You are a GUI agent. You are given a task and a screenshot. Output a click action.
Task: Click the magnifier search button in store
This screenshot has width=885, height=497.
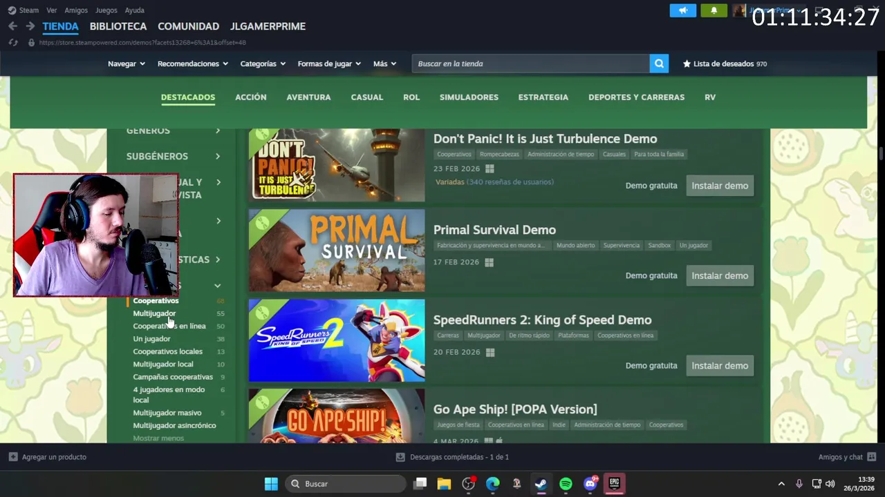659,64
